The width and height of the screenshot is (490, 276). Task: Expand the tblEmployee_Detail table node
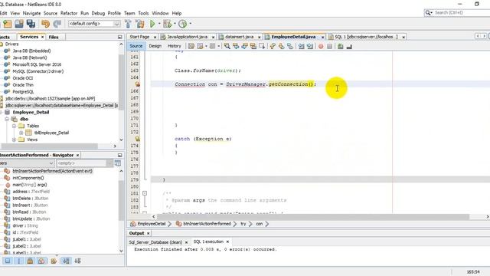[x=21, y=133]
